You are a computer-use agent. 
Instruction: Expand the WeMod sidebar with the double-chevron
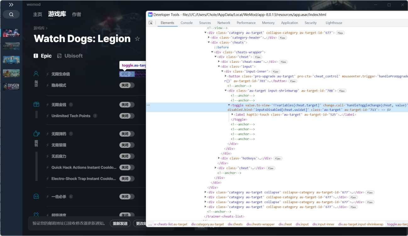click(11, 5)
